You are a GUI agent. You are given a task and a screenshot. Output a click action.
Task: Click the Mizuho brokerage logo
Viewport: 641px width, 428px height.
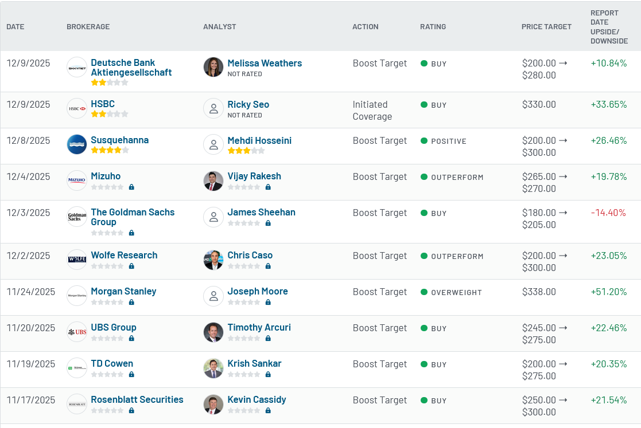point(77,180)
